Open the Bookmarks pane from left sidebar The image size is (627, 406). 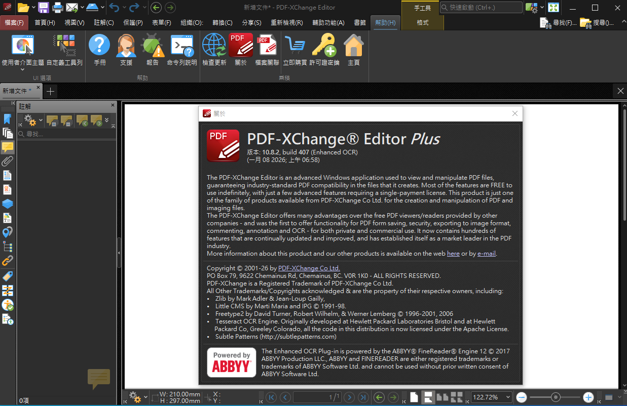(x=8, y=119)
